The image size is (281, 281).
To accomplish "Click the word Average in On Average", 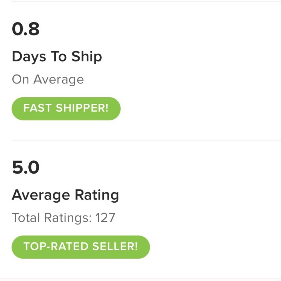I will click(58, 80).
